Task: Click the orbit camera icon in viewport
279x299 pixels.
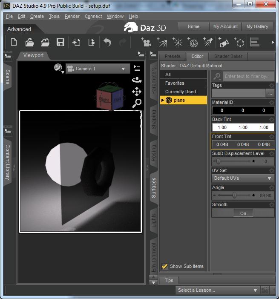Action: click(137, 80)
